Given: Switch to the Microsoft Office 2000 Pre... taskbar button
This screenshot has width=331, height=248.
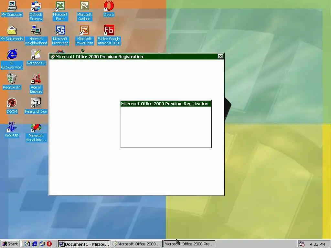Looking at the screenshot, I should click(x=189, y=244).
